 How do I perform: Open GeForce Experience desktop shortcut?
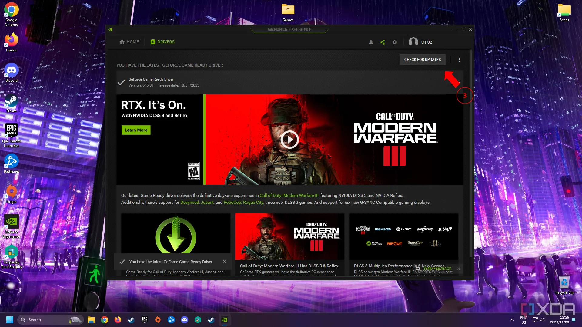(11, 226)
